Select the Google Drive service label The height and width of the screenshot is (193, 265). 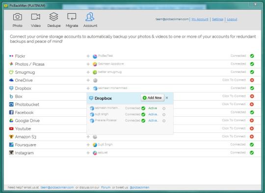(x=27, y=121)
